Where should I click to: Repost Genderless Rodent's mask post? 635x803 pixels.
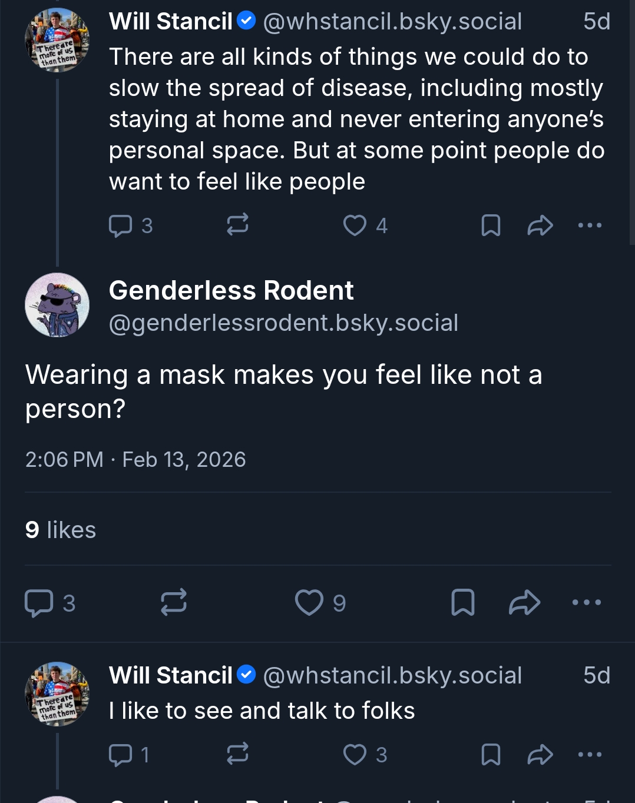click(x=174, y=602)
